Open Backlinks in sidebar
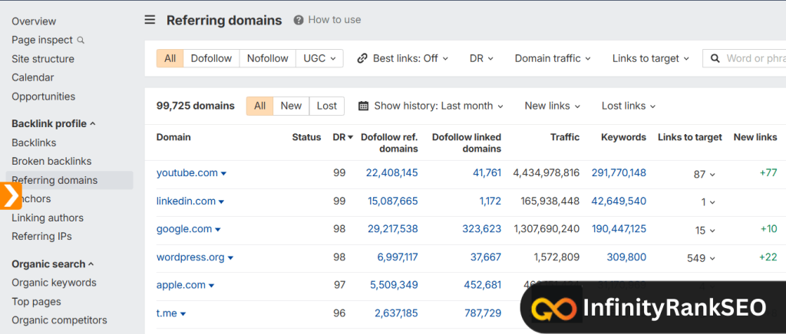Viewport: 786px width, 334px height. [34, 142]
